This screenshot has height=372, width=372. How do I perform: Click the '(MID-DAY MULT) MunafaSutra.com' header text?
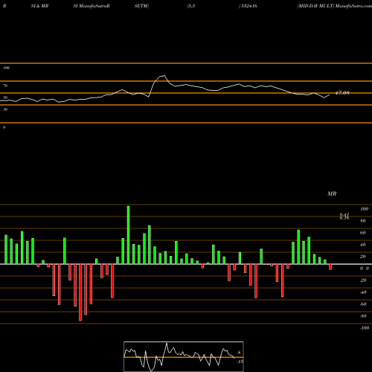(335, 6)
